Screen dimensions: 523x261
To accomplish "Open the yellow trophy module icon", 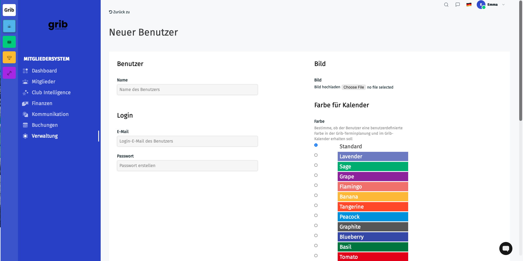I will pyautogui.click(x=9, y=57).
